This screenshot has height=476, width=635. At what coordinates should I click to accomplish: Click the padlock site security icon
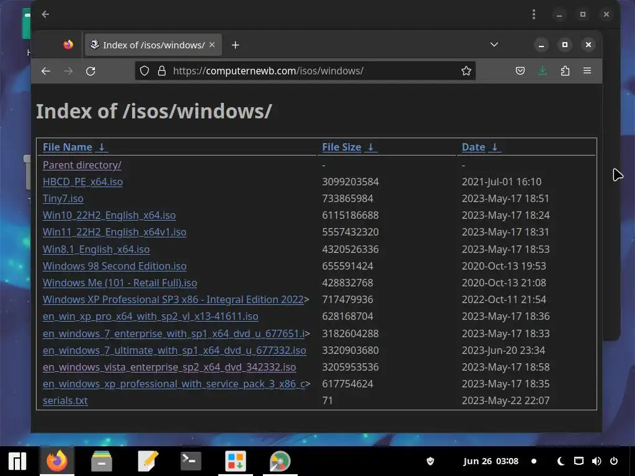point(162,71)
